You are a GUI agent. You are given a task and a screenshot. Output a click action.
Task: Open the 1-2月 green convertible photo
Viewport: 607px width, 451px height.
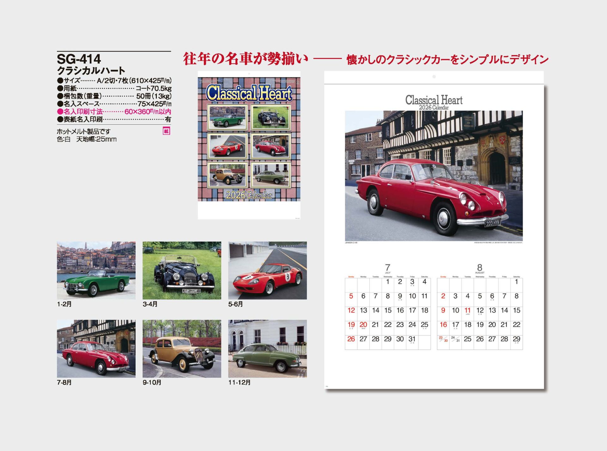click(x=96, y=271)
